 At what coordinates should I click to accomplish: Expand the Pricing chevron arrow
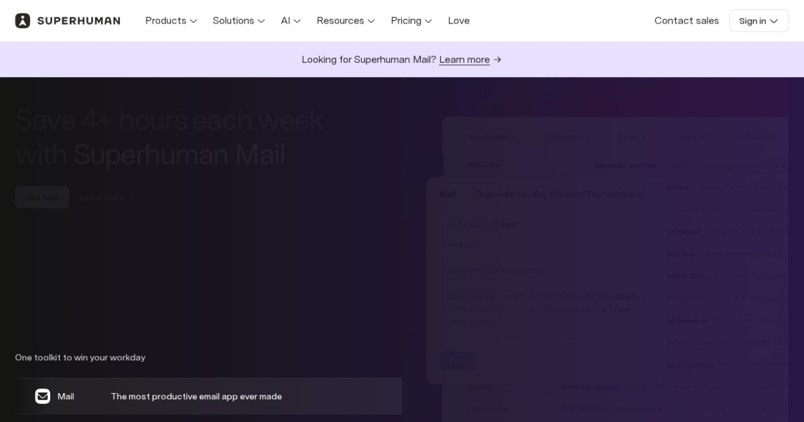tap(428, 21)
